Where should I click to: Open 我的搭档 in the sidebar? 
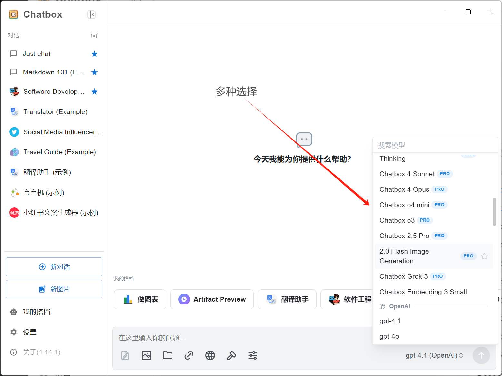click(54, 312)
